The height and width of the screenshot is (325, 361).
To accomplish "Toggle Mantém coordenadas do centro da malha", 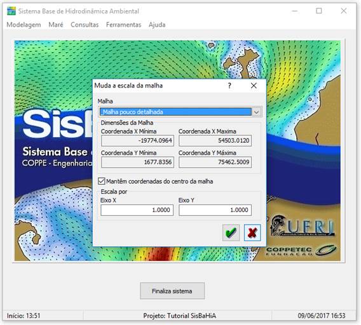I will point(101,182).
